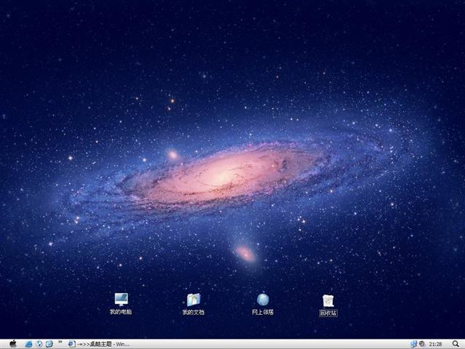Image resolution: width=465 pixels, height=349 pixels.
Task: Click the round tray icon beside the clock
Action: (x=421, y=344)
